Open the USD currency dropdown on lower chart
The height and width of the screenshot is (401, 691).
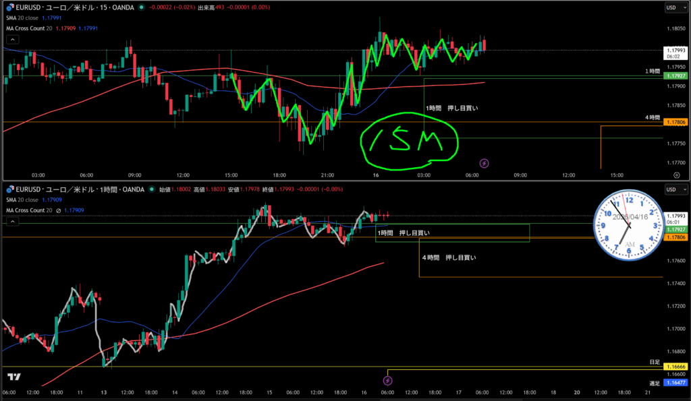pyautogui.click(x=671, y=190)
